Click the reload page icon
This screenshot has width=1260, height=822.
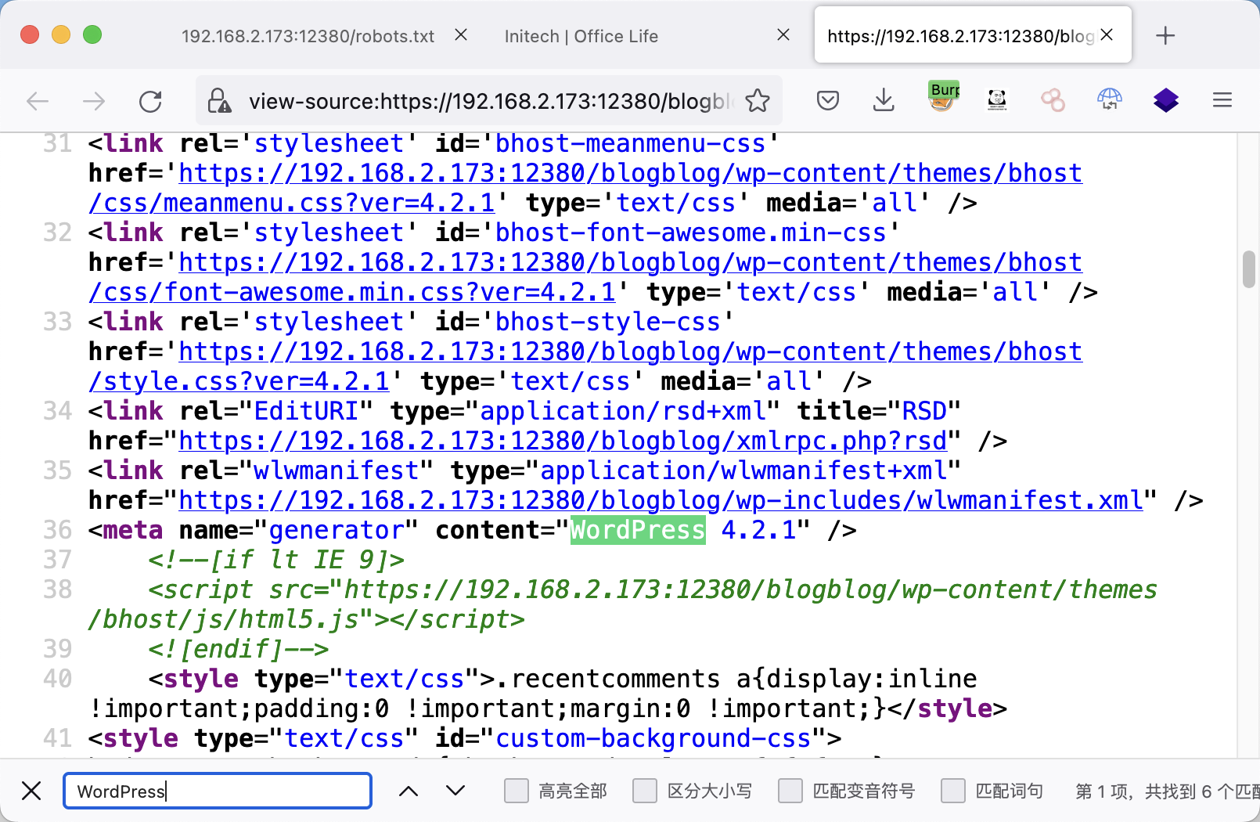pos(150,101)
